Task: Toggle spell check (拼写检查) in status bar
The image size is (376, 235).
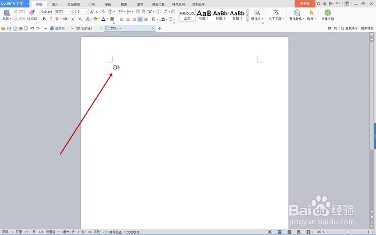Action: pyautogui.click(x=114, y=232)
